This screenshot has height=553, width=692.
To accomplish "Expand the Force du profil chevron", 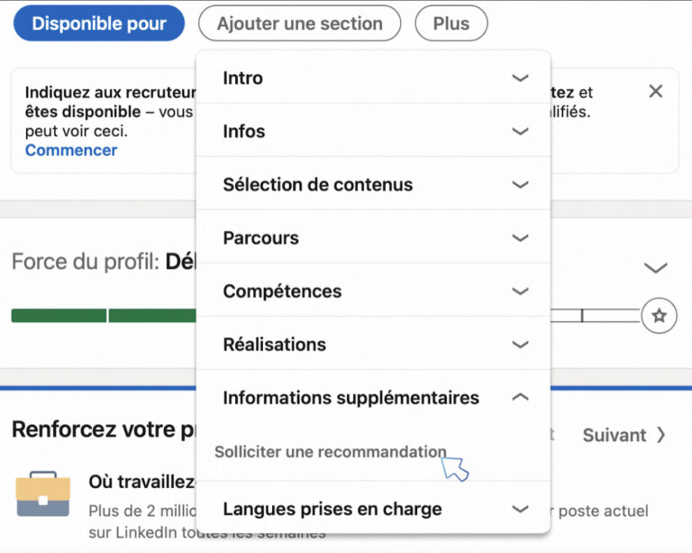I will pyautogui.click(x=655, y=268).
